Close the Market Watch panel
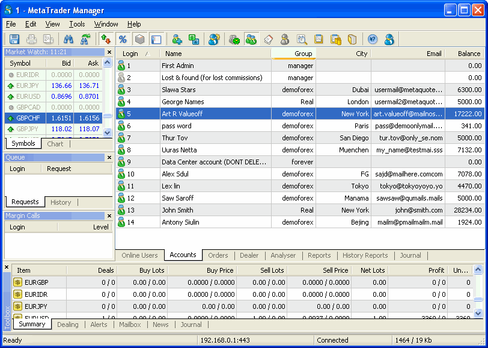 point(109,52)
